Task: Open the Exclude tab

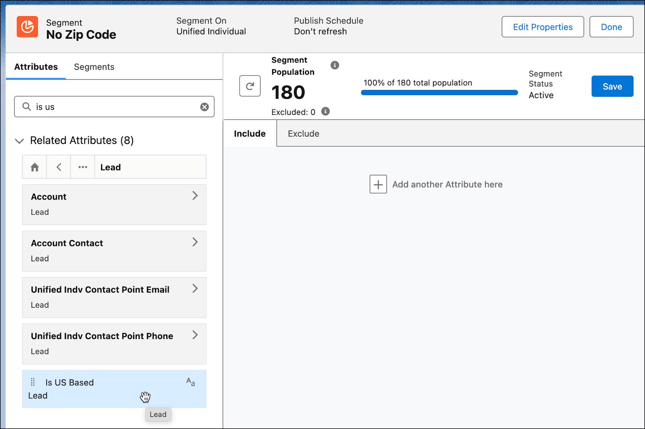Action: tap(303, 134)
